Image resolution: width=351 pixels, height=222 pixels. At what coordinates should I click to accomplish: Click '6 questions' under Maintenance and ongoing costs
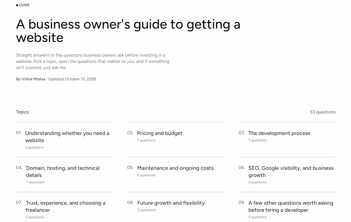pyautogui.click(x=146, y=175)
